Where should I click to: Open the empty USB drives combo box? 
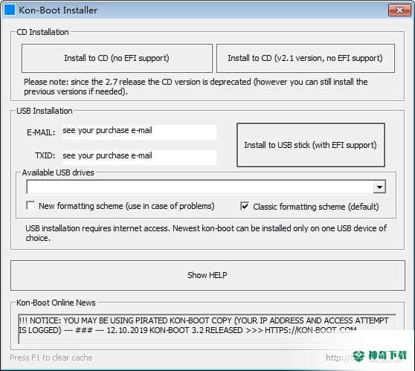(206, 187)
